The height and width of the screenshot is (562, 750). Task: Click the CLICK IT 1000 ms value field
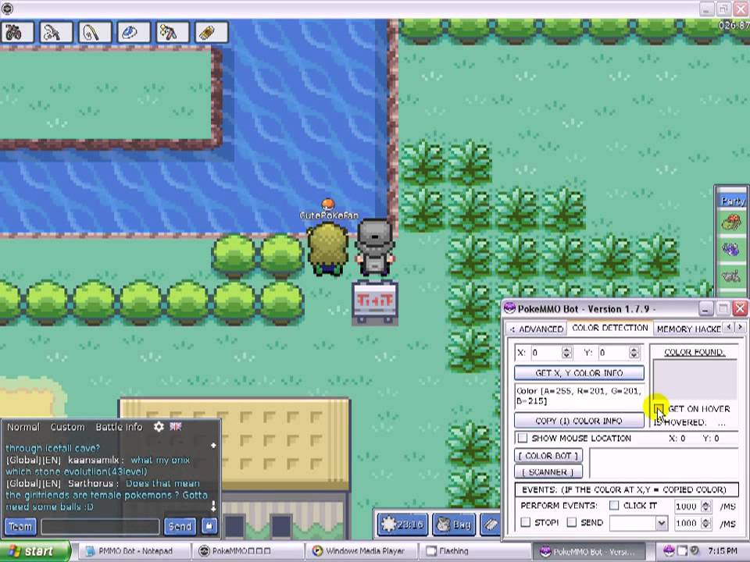coord(687,506)
